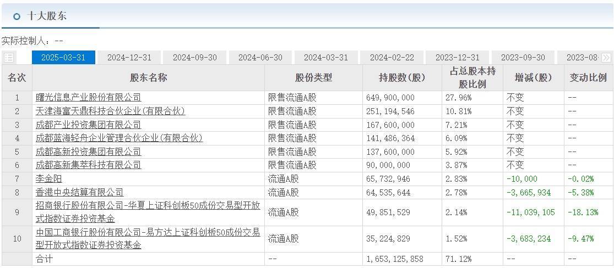Click the holding value 251,194,546
Viewport: 614px width, 269px height.
tap(390, 111)
